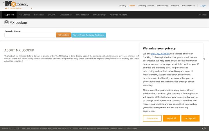
Task: Open the Blacklists tab
Action: 39,15
